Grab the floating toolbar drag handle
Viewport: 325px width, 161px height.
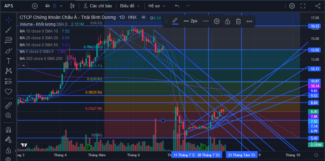pos(166,21)
